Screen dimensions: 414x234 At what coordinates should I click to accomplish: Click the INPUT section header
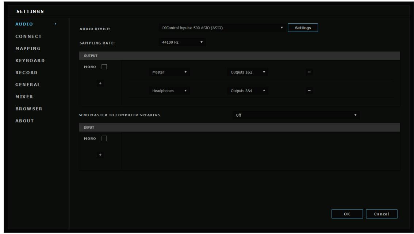click(239, 127)
